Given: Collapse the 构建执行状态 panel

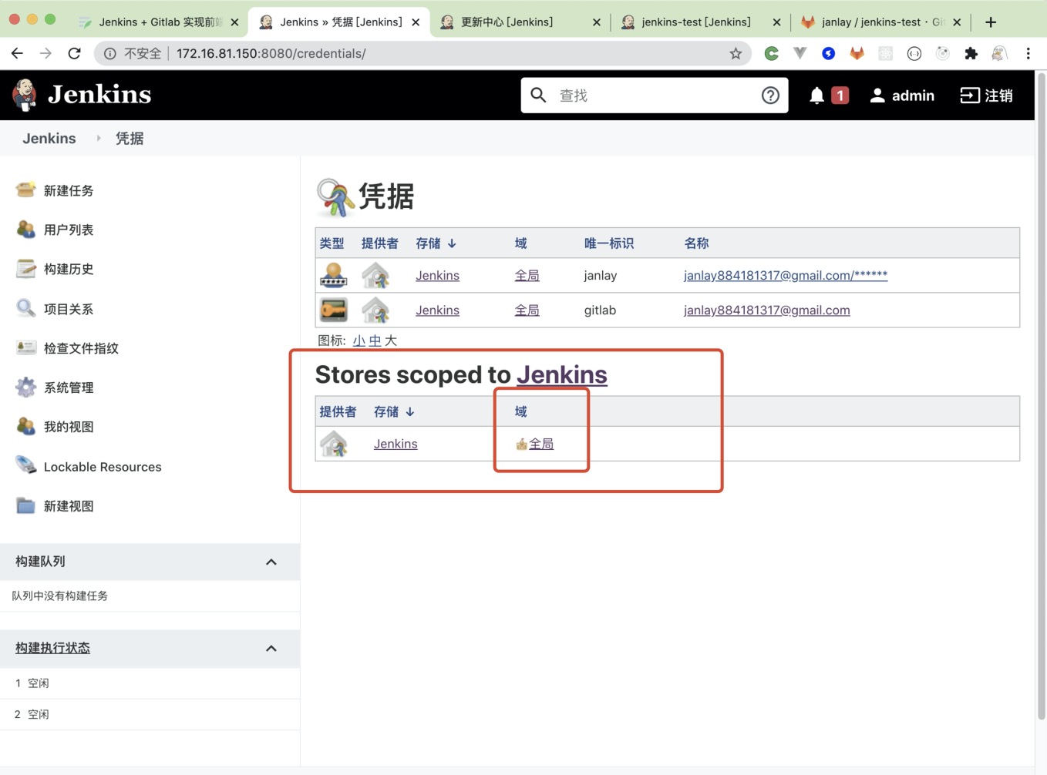Looking at the screenshot, I should [271, 648].
